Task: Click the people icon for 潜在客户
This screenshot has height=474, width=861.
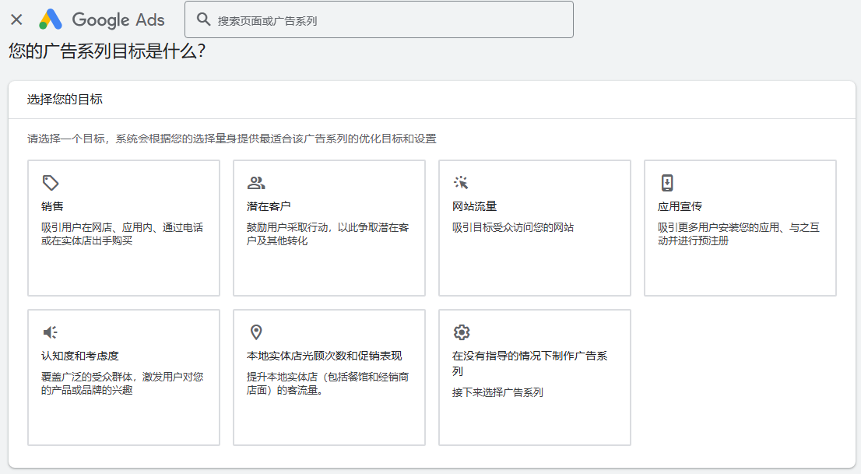Action: coord(256,183)
